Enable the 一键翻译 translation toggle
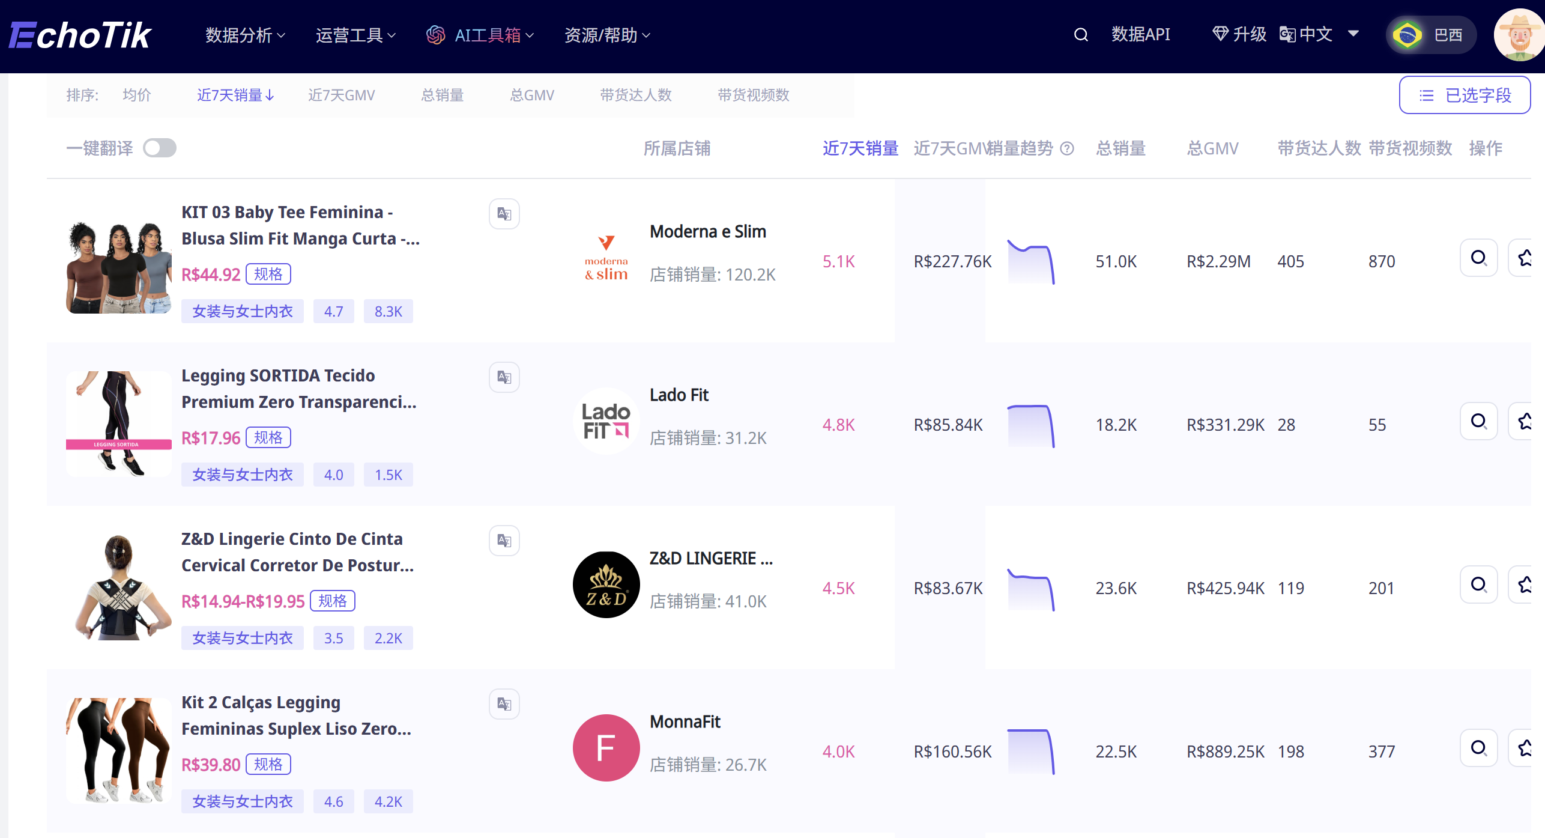The height and width of the screenshot is (838, 1545). click(160, 148)
